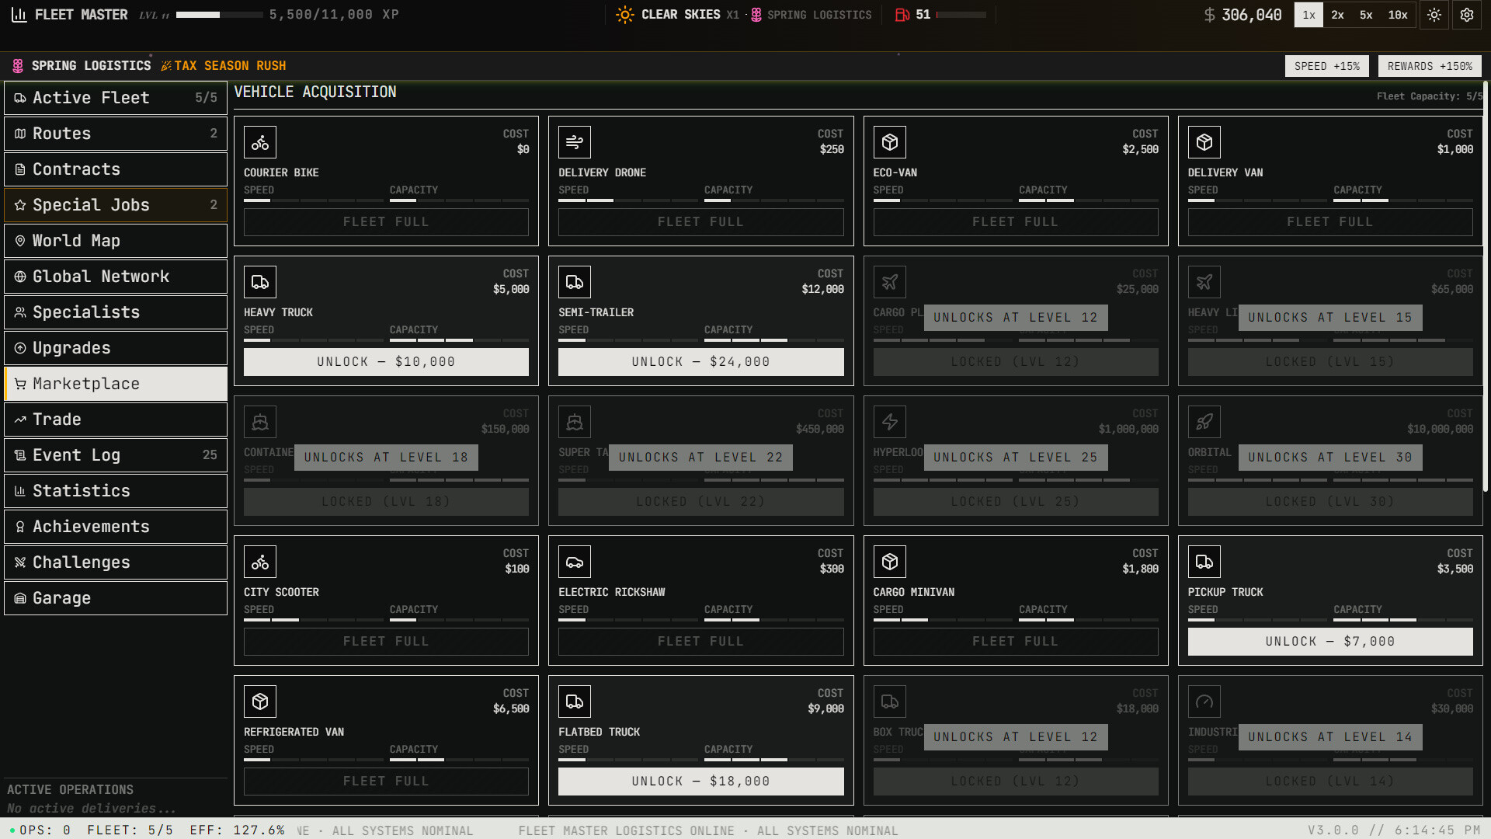The height and width of the screenshot is (839, 1491).
Task: Select the 5x speed option
Action: click(1366, 15)
